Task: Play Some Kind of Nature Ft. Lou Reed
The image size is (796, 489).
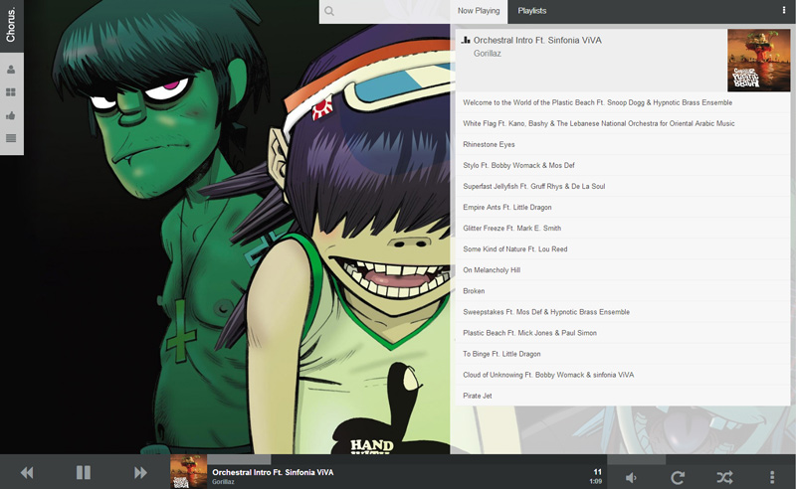Action: click(623, 249)
